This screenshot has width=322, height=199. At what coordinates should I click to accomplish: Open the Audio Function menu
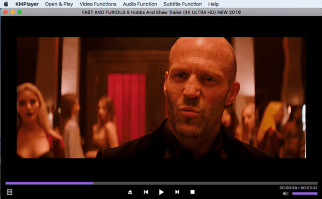pyautogui.click(x=140, y=4)
